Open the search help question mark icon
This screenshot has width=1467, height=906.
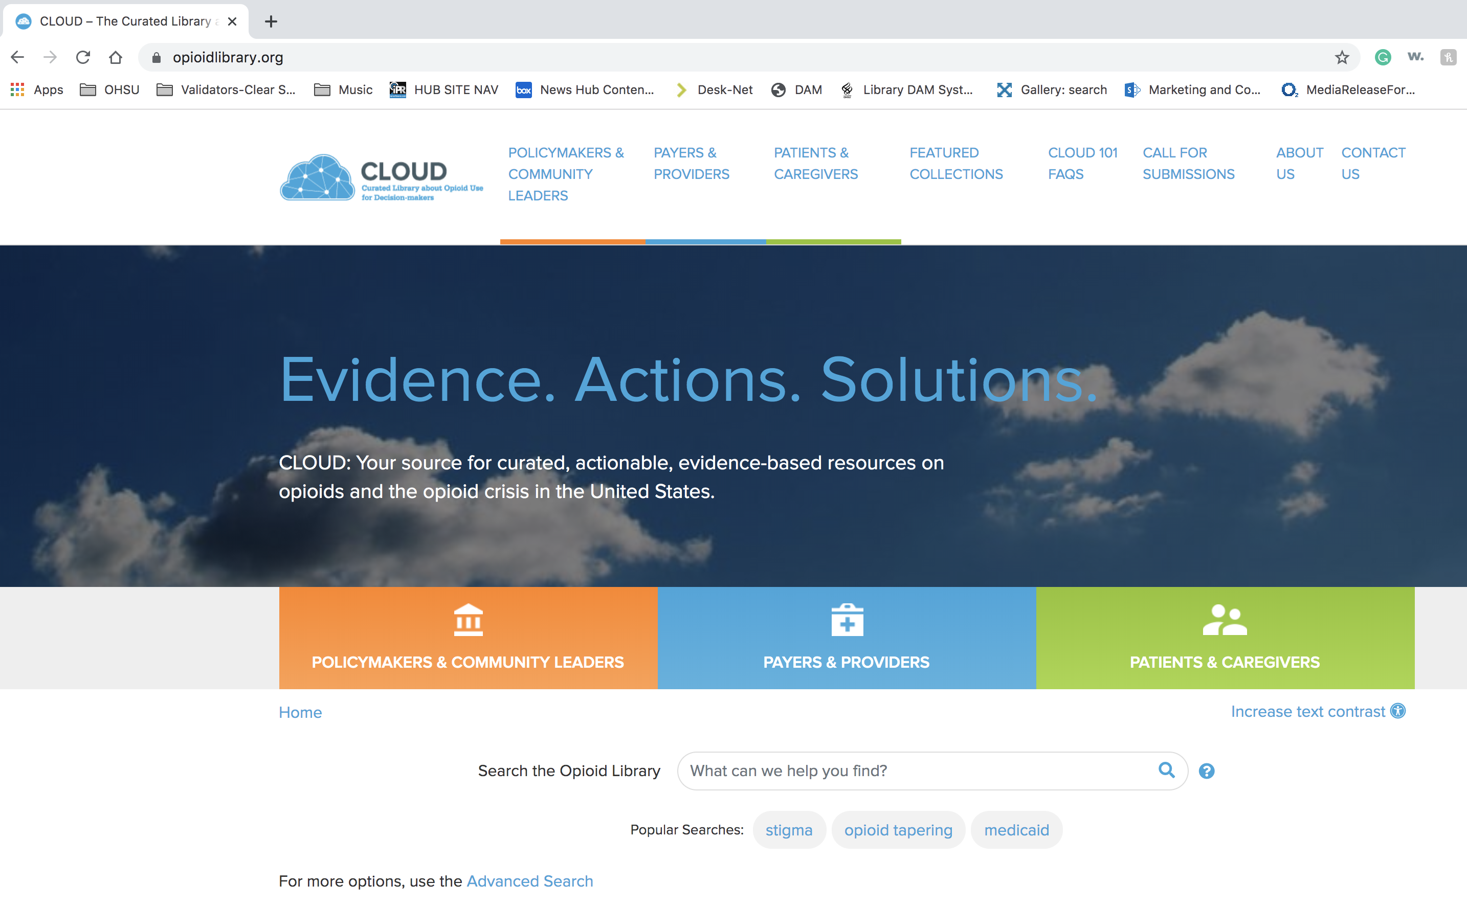pos(1206,771)
